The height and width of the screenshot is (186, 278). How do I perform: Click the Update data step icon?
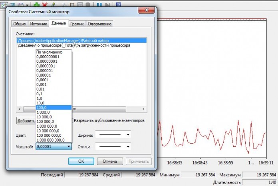[x=107, y=4]
